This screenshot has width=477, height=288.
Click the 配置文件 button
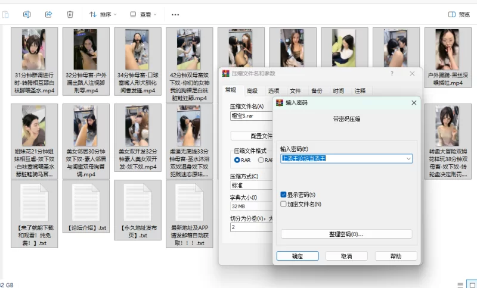point(252,136)
